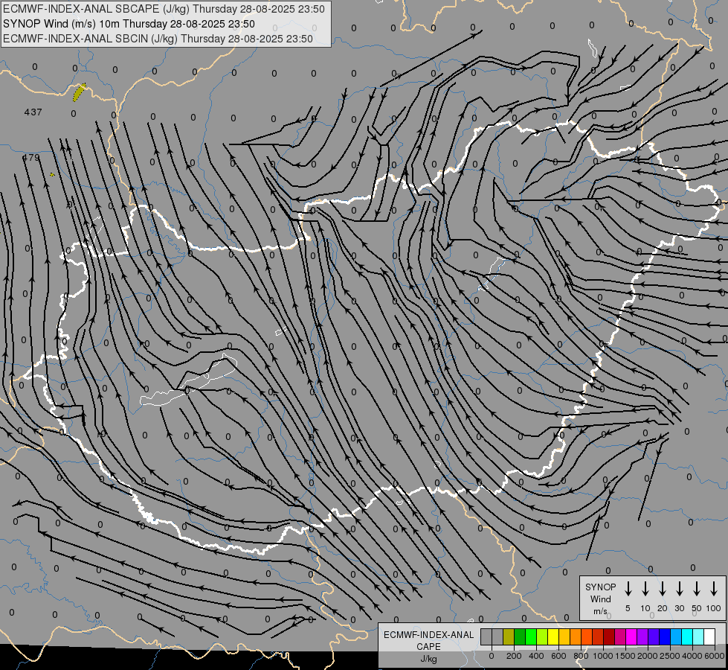Click the olive CAPE patch near 437
This screenshot has width=728, height=670.
coord(80,92)
